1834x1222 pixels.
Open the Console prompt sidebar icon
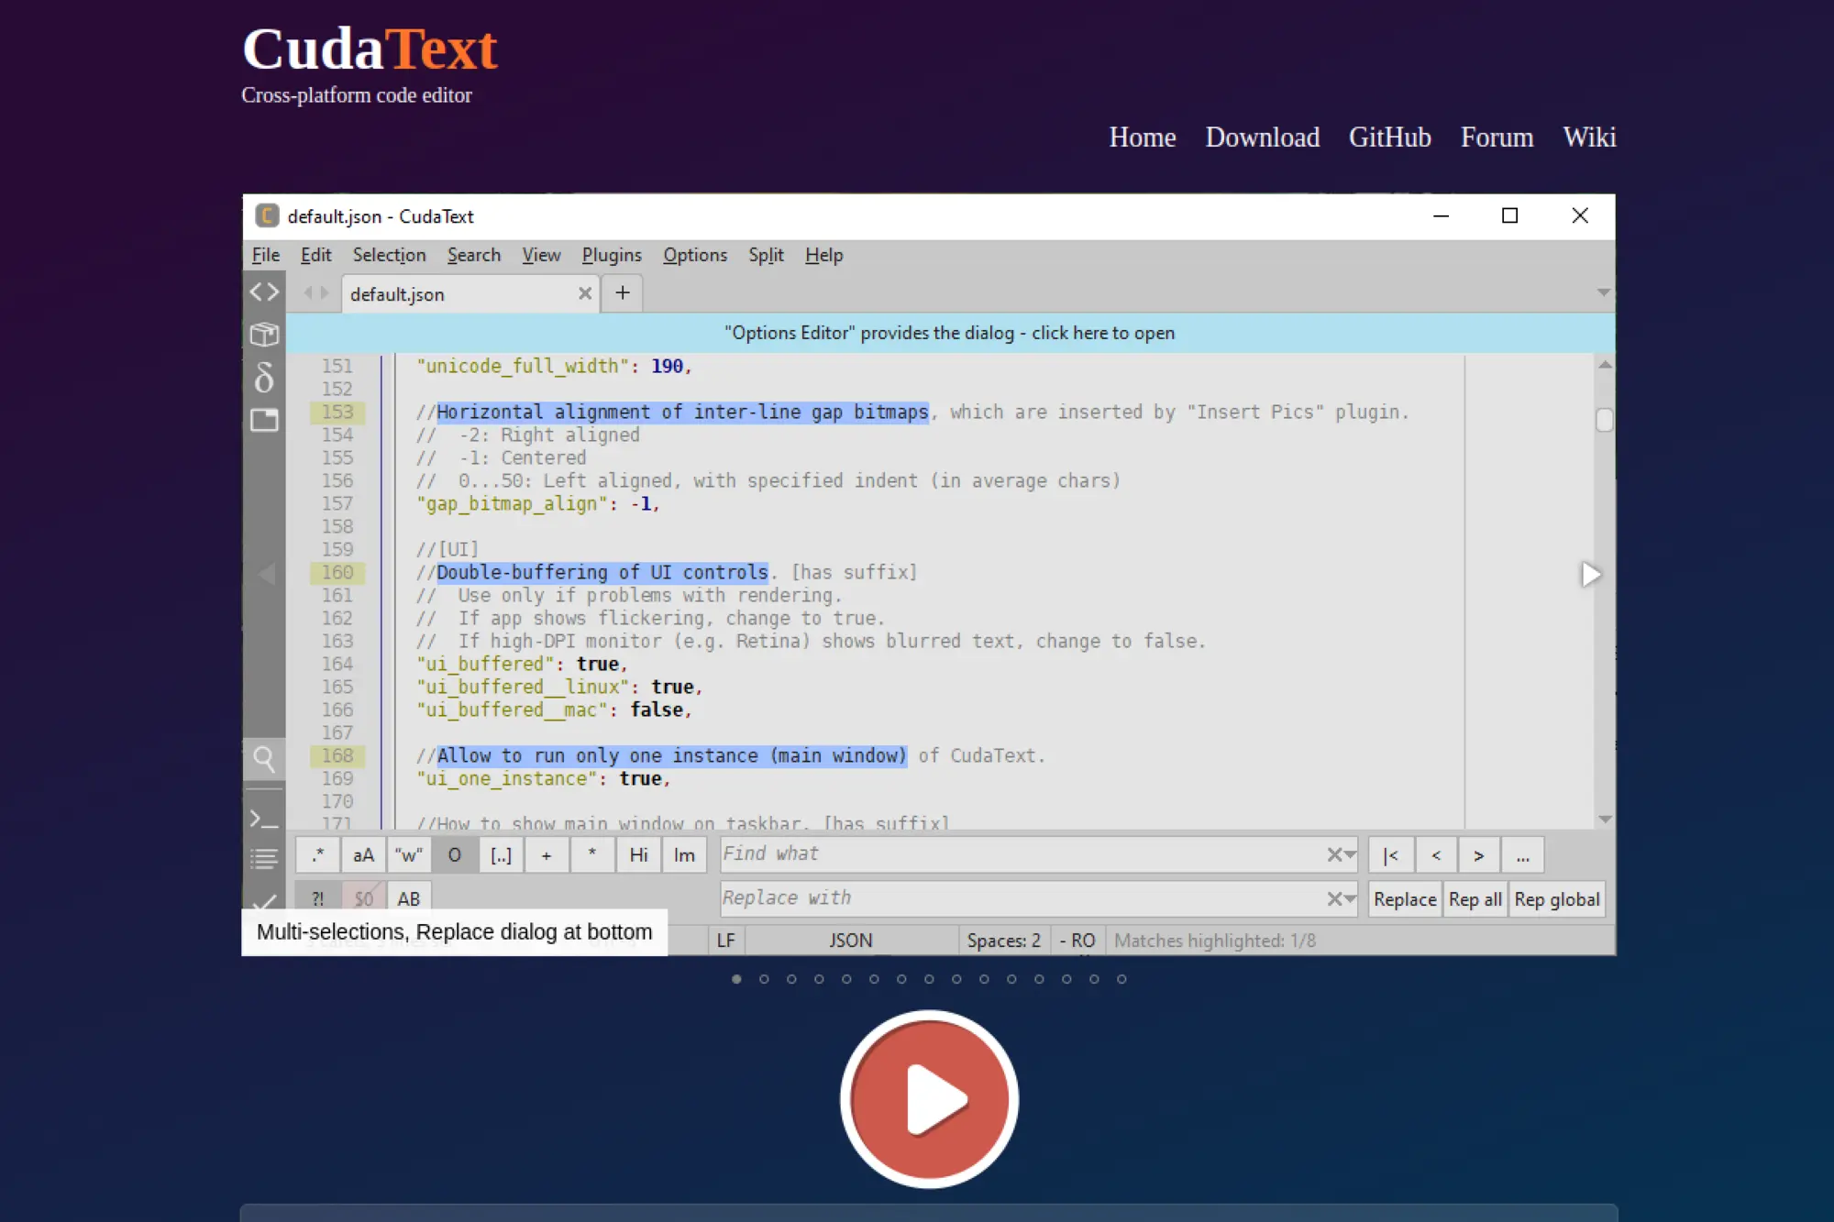tap(264, 819)
